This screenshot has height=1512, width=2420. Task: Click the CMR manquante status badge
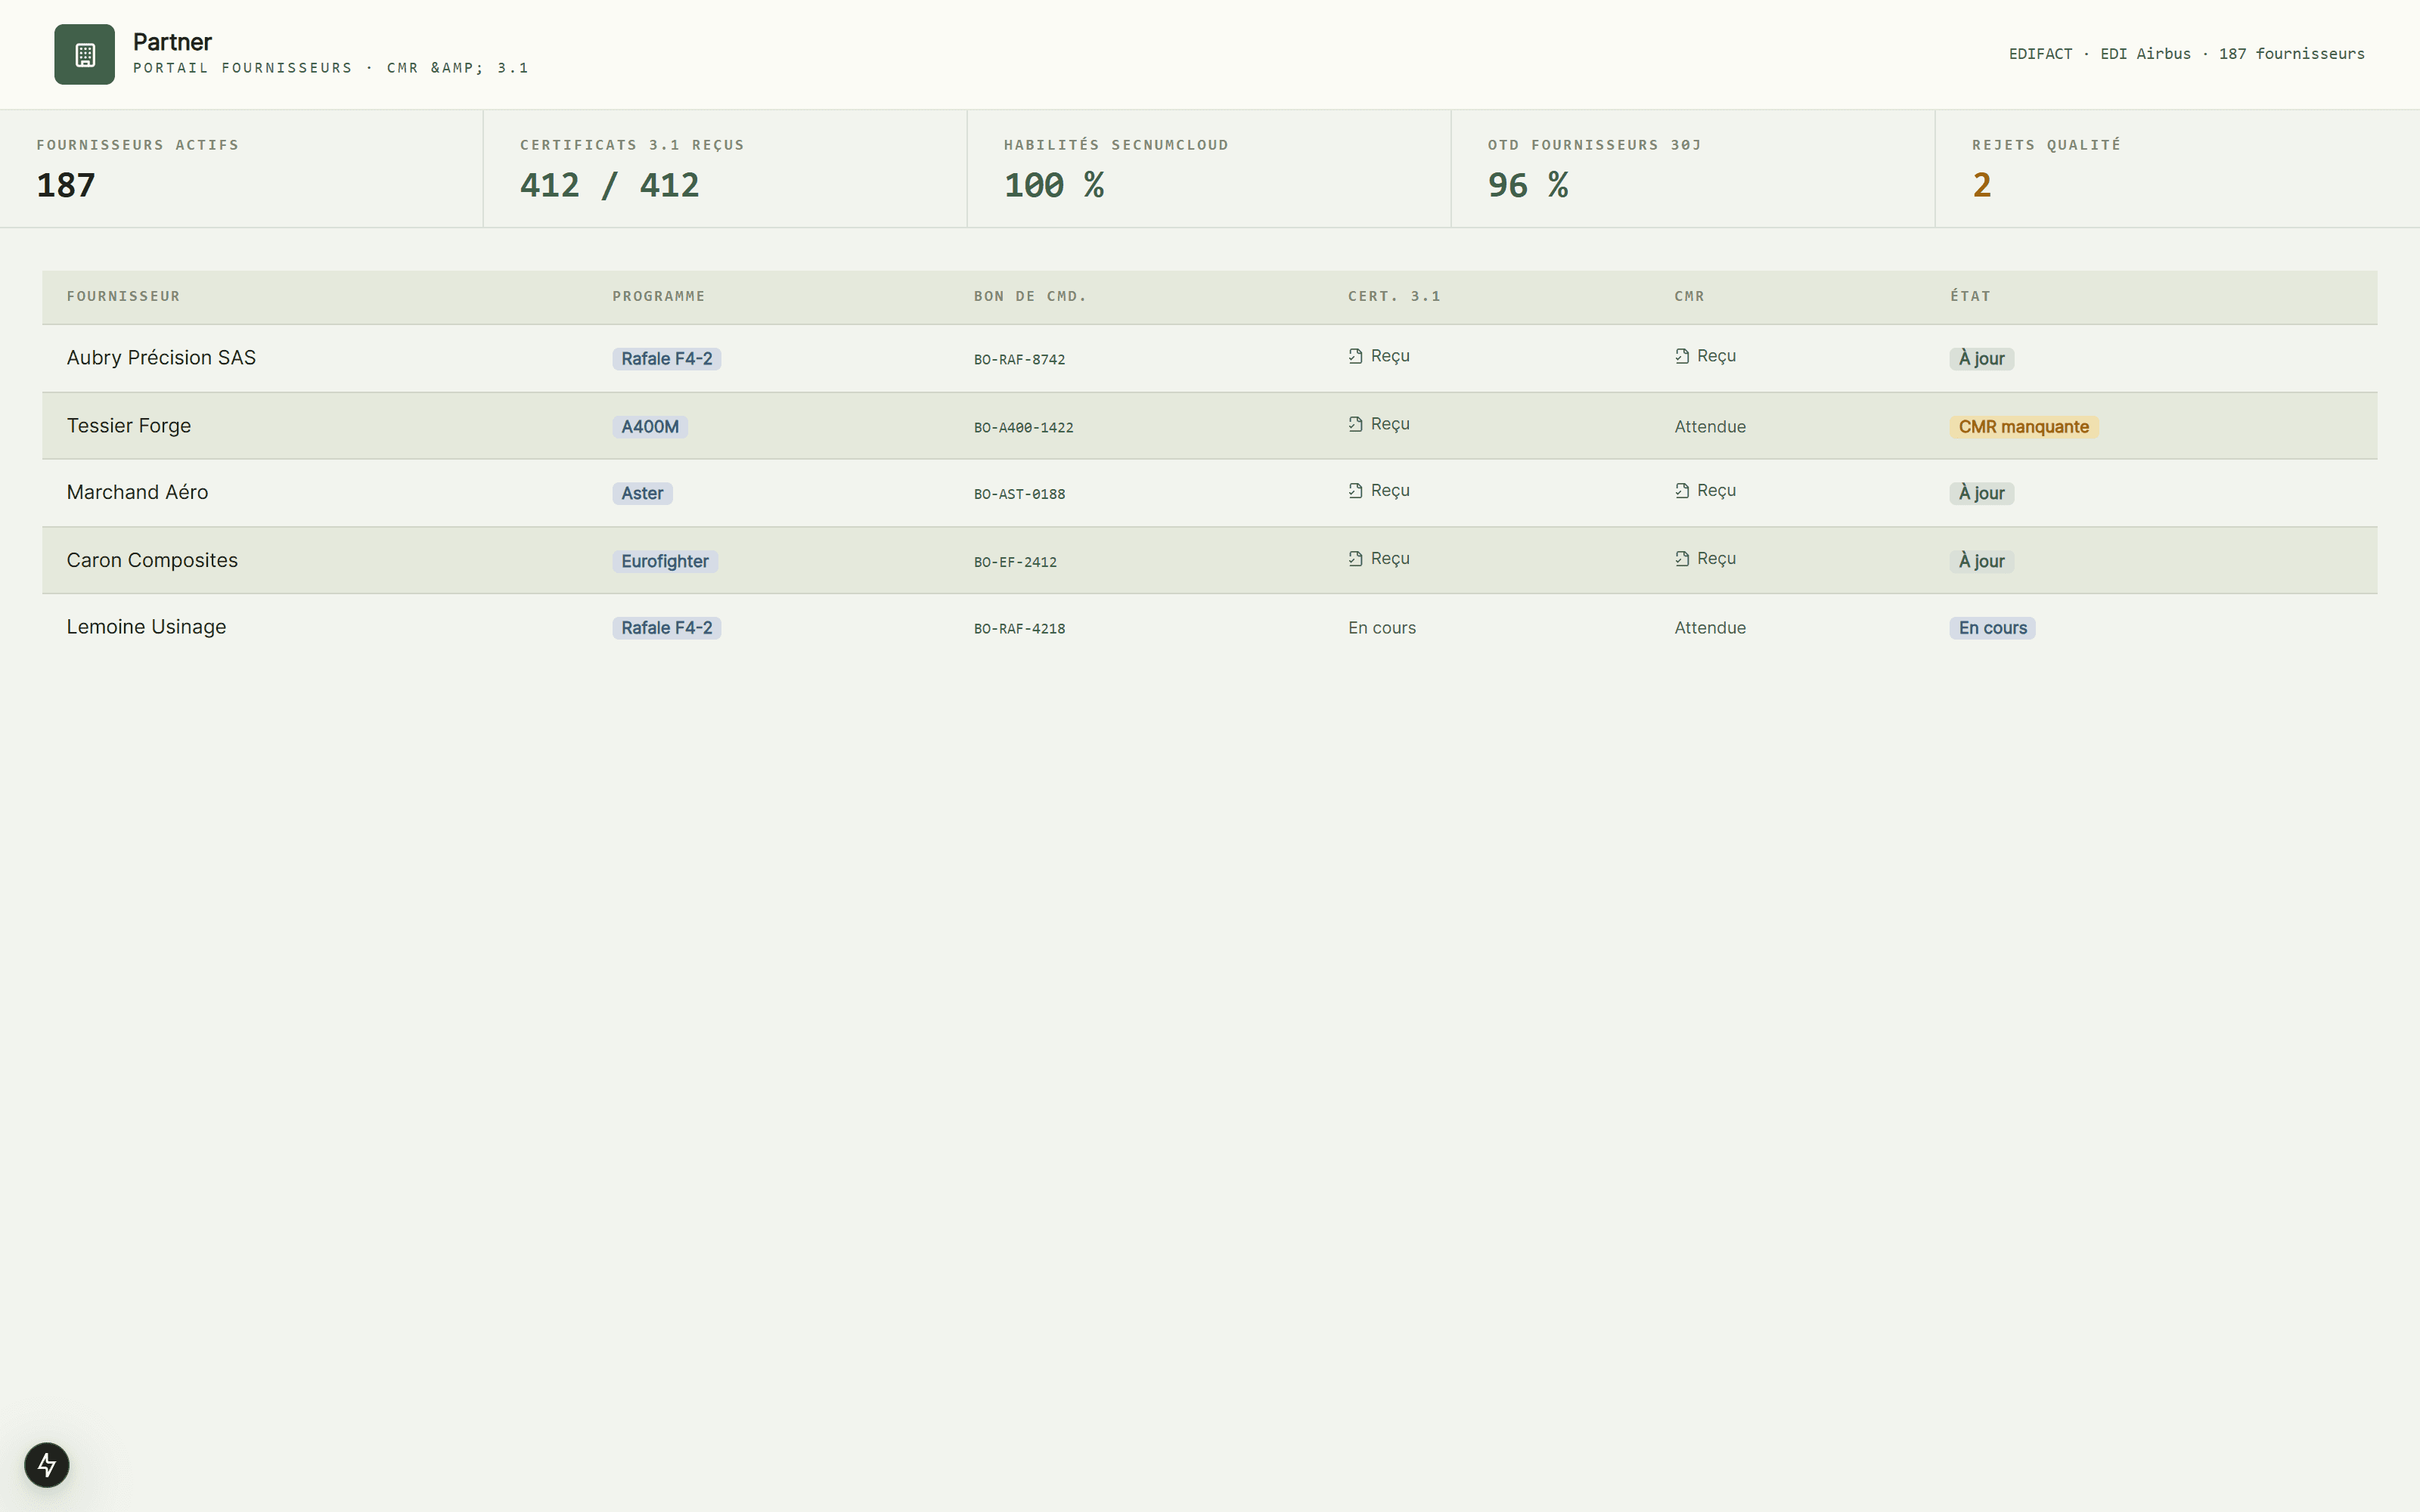coord(2023,427)
